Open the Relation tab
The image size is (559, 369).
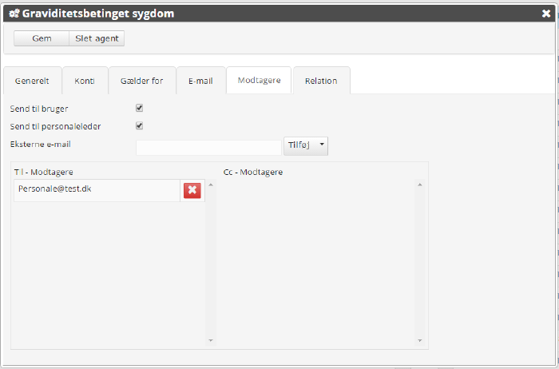(321, 81)
